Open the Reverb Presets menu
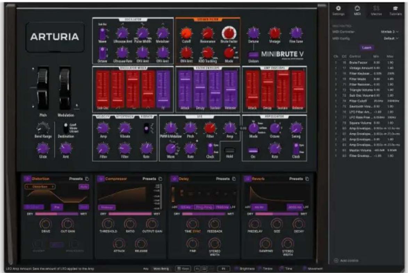This screenshot has height=273, width=408. (x=296, y=179)
